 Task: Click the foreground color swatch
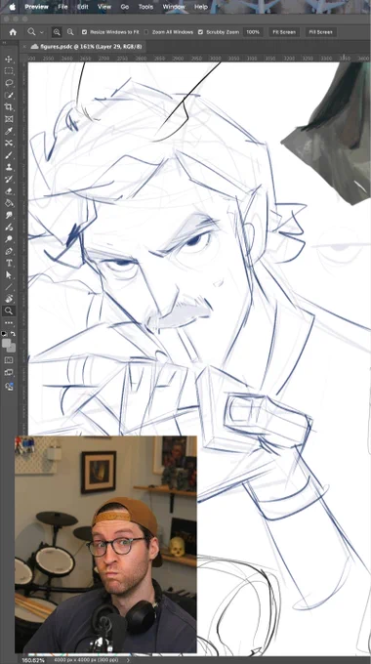pos(7,343)
